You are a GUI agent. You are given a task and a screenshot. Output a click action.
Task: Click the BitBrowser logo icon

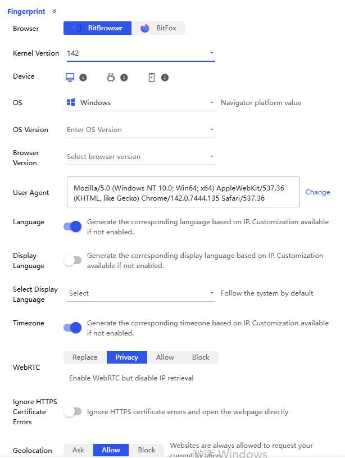click(78, 28)
